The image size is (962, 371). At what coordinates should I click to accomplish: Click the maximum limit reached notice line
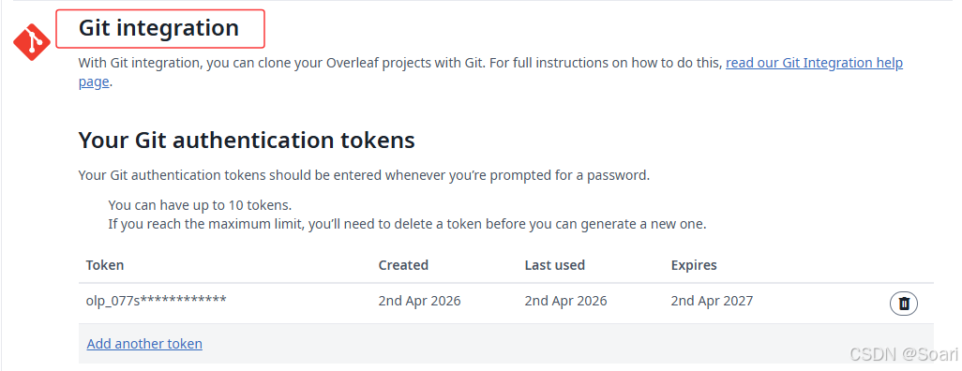point(407,224)
